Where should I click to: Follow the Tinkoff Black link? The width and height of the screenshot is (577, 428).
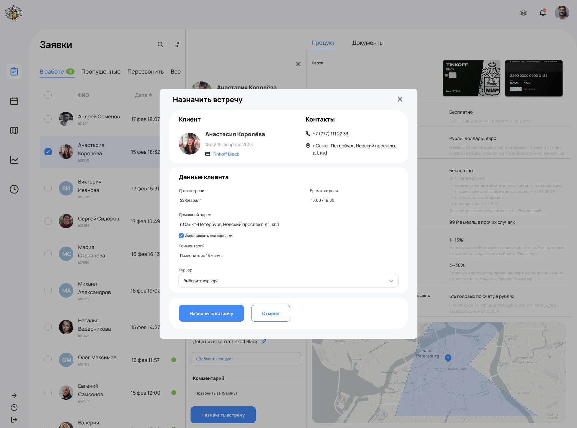click(x=226, y=154)
